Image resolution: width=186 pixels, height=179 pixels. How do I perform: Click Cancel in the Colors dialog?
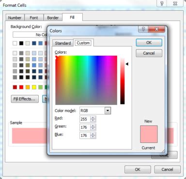[x=149, y=53]
